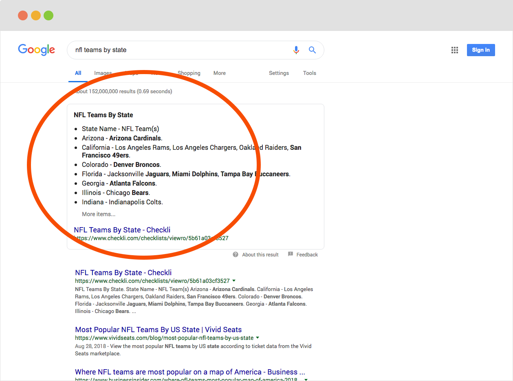Image resolution: width=513 pixels, height=381 pixels.
Task: Click into the search box text field
Action: tap(179, 50)
